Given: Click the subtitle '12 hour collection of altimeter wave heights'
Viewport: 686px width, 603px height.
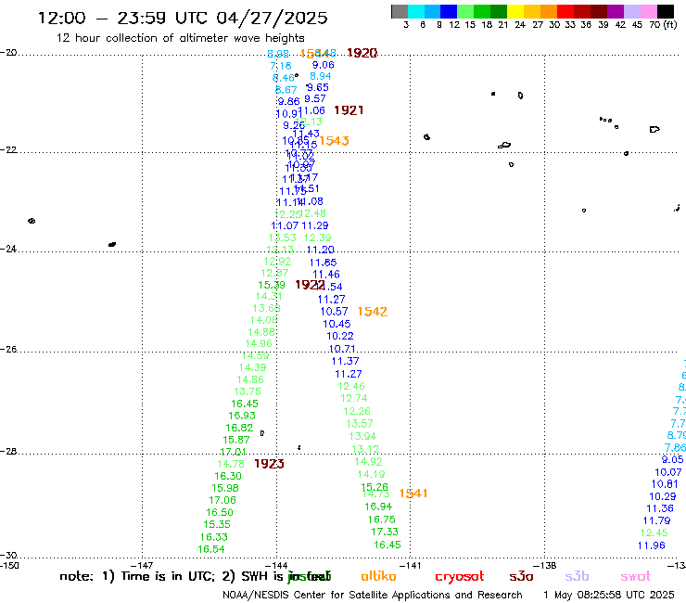Looking at the screenshot, I should tap(180, 38).
